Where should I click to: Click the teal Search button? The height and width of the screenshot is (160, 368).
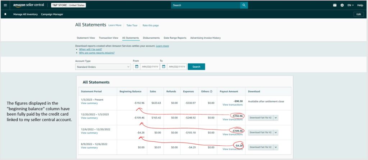(196, 67)
